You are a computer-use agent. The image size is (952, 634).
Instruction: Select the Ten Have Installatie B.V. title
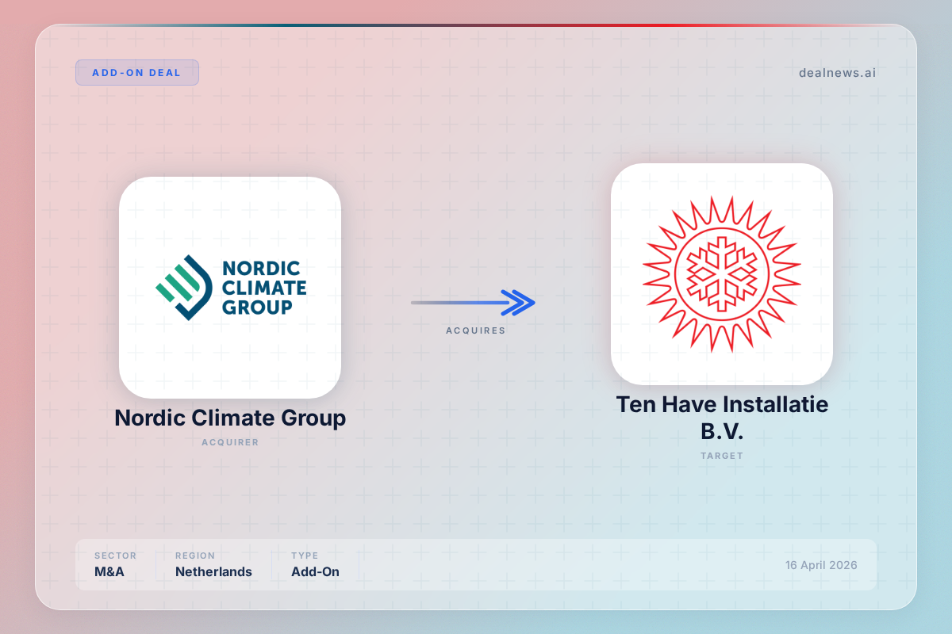(722, 418)
